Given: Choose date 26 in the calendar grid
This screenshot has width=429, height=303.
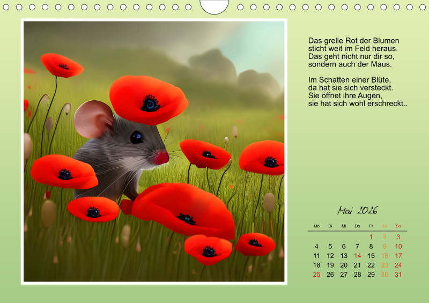Looking at the screenshot, I should point(330,274).
